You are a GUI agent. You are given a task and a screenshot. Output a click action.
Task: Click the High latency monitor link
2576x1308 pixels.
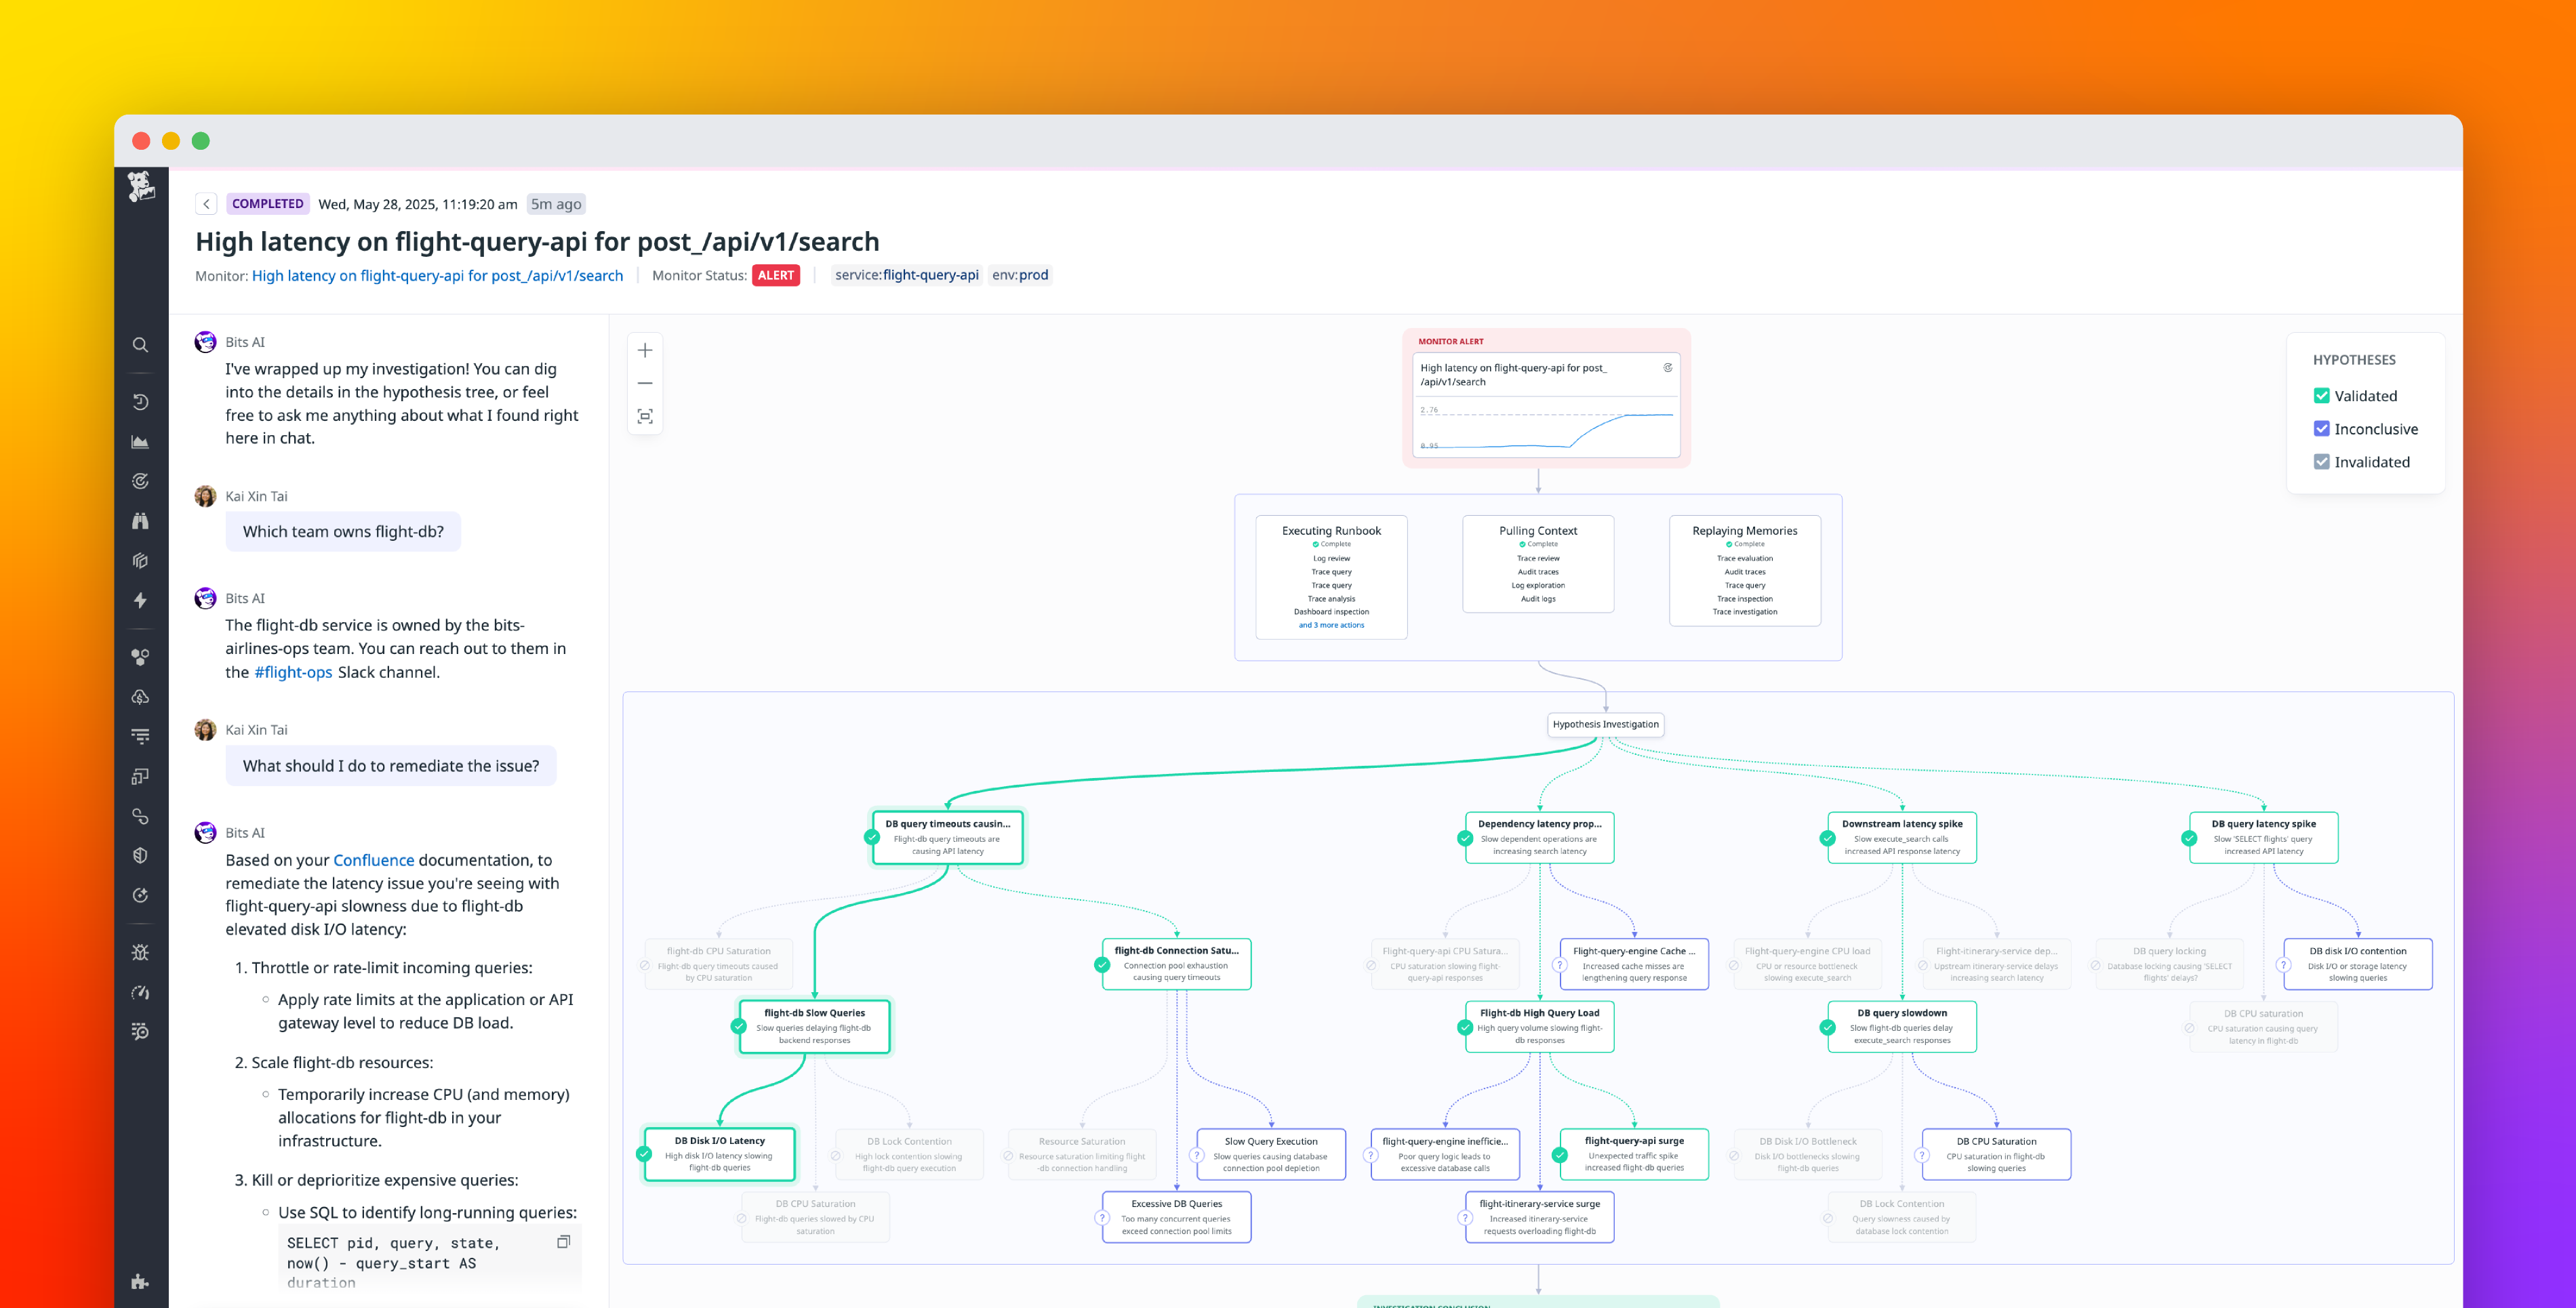pyautogui.click(x=437, y=275)
